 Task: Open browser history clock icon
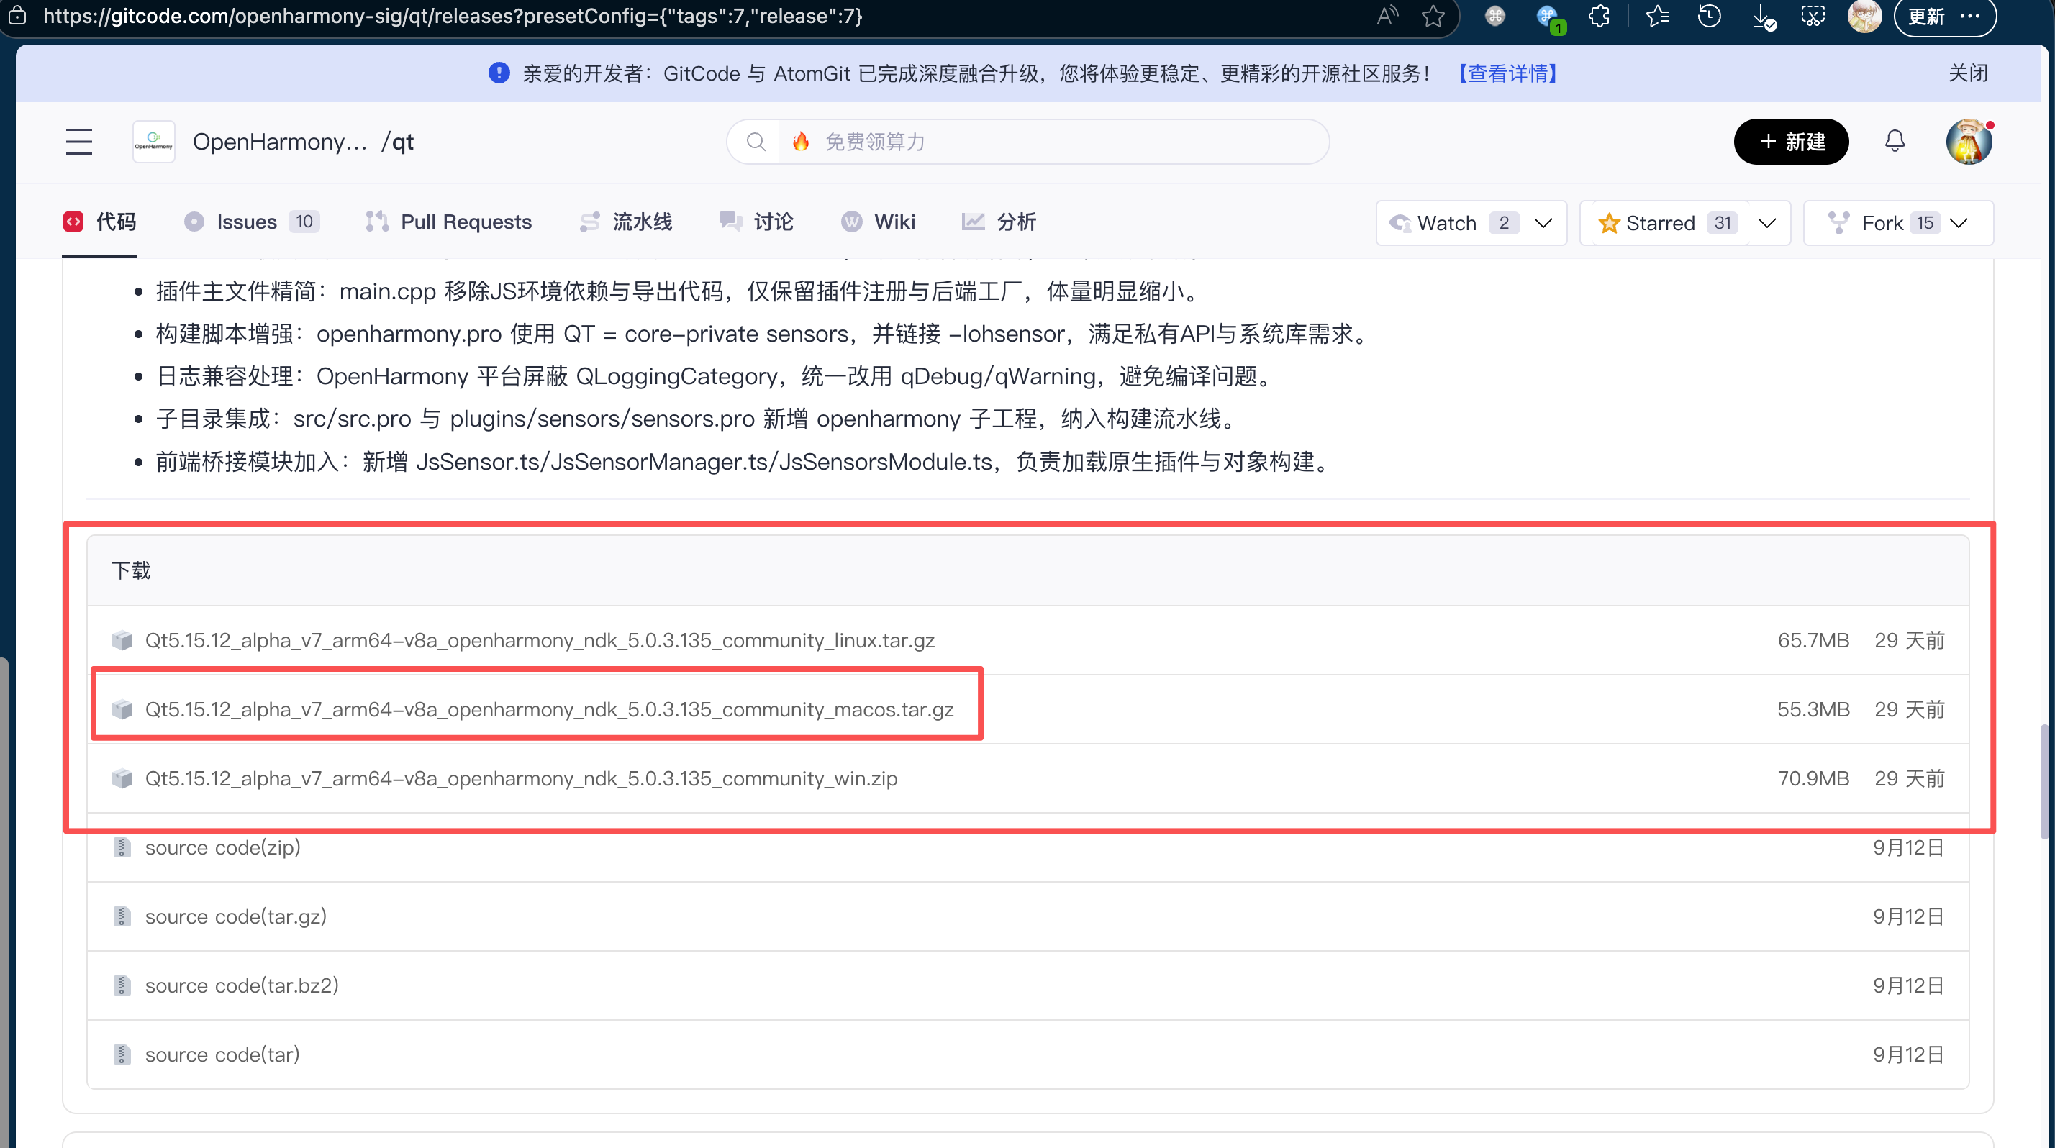1709,16
